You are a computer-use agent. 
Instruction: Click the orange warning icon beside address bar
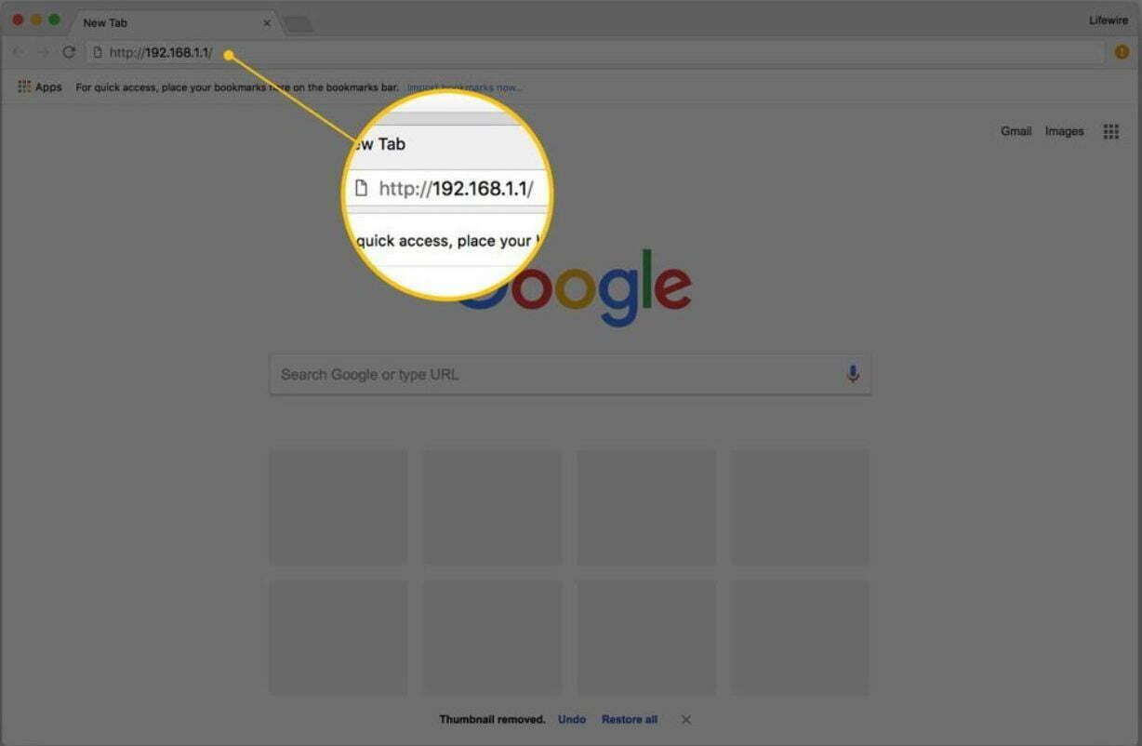(x=1122, y=52)
